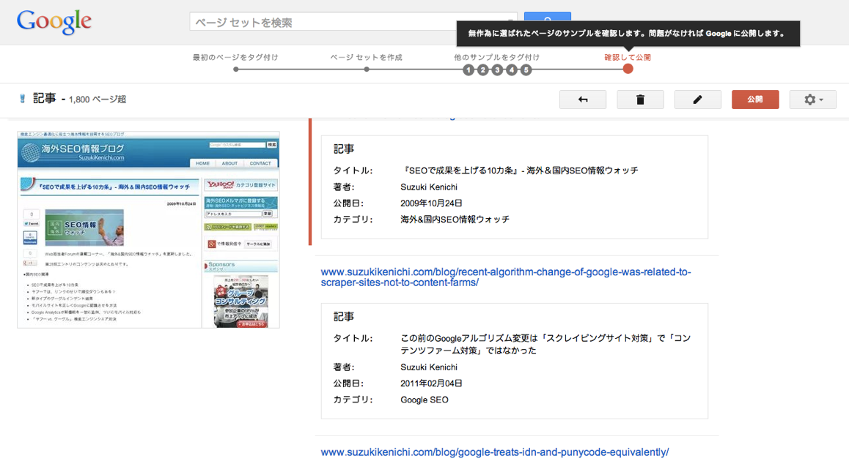Select sample step number 1
849x472 pixels.
coord(469,70)
